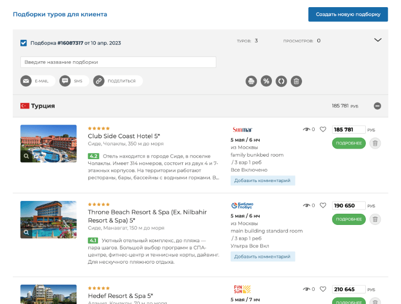
Task: Zoom the Throne Beach Resort photo
Action: (27, 232)
